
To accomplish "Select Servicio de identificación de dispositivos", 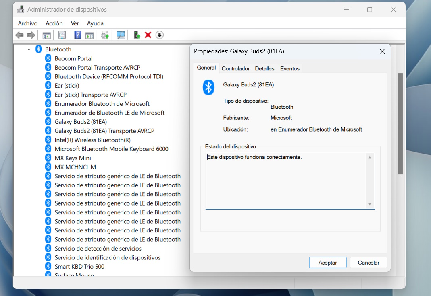I will pyautogui.click(x=108, y=257).
